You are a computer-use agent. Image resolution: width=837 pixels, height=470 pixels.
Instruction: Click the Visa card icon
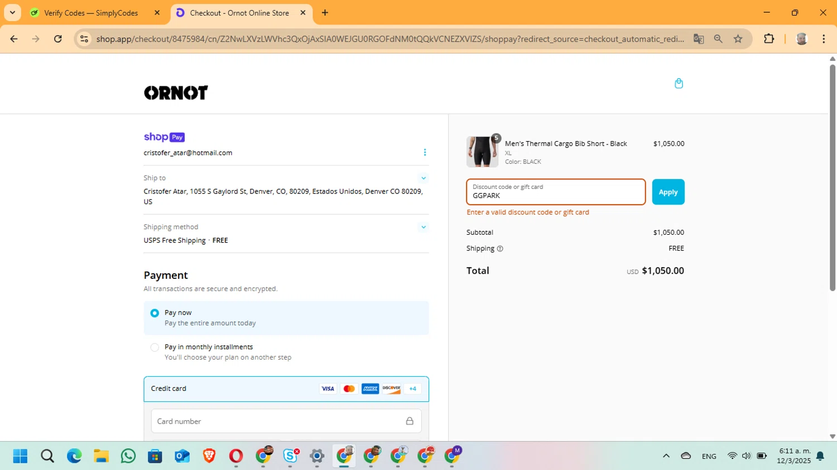[328, 389]
